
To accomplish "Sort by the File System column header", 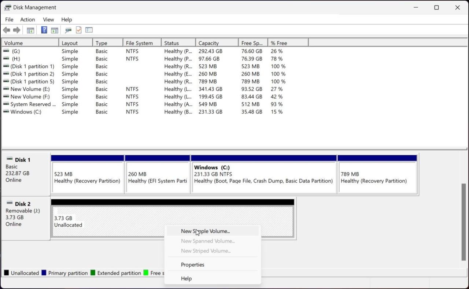I will [x=142, y=43].
